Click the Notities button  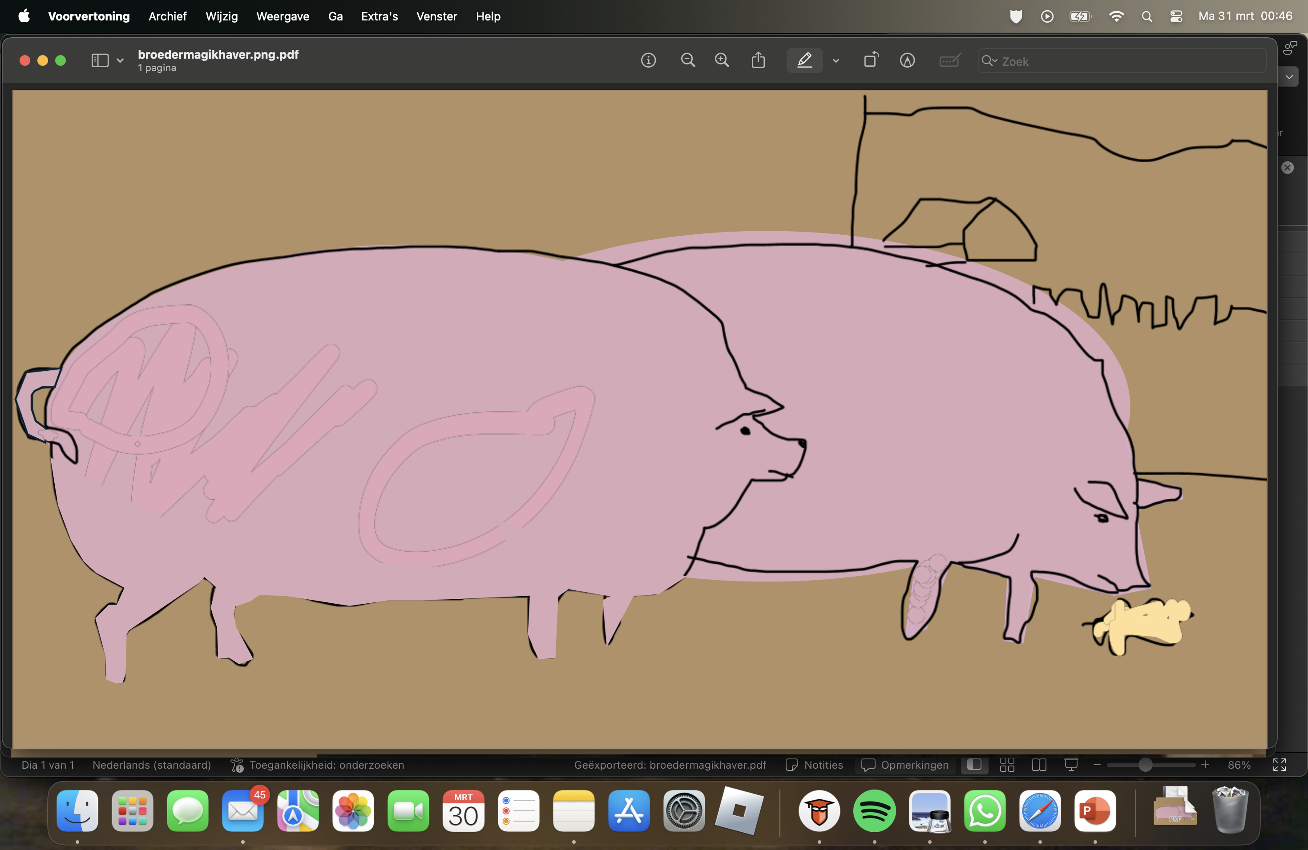pyautogui.click(x=814, y=765)
